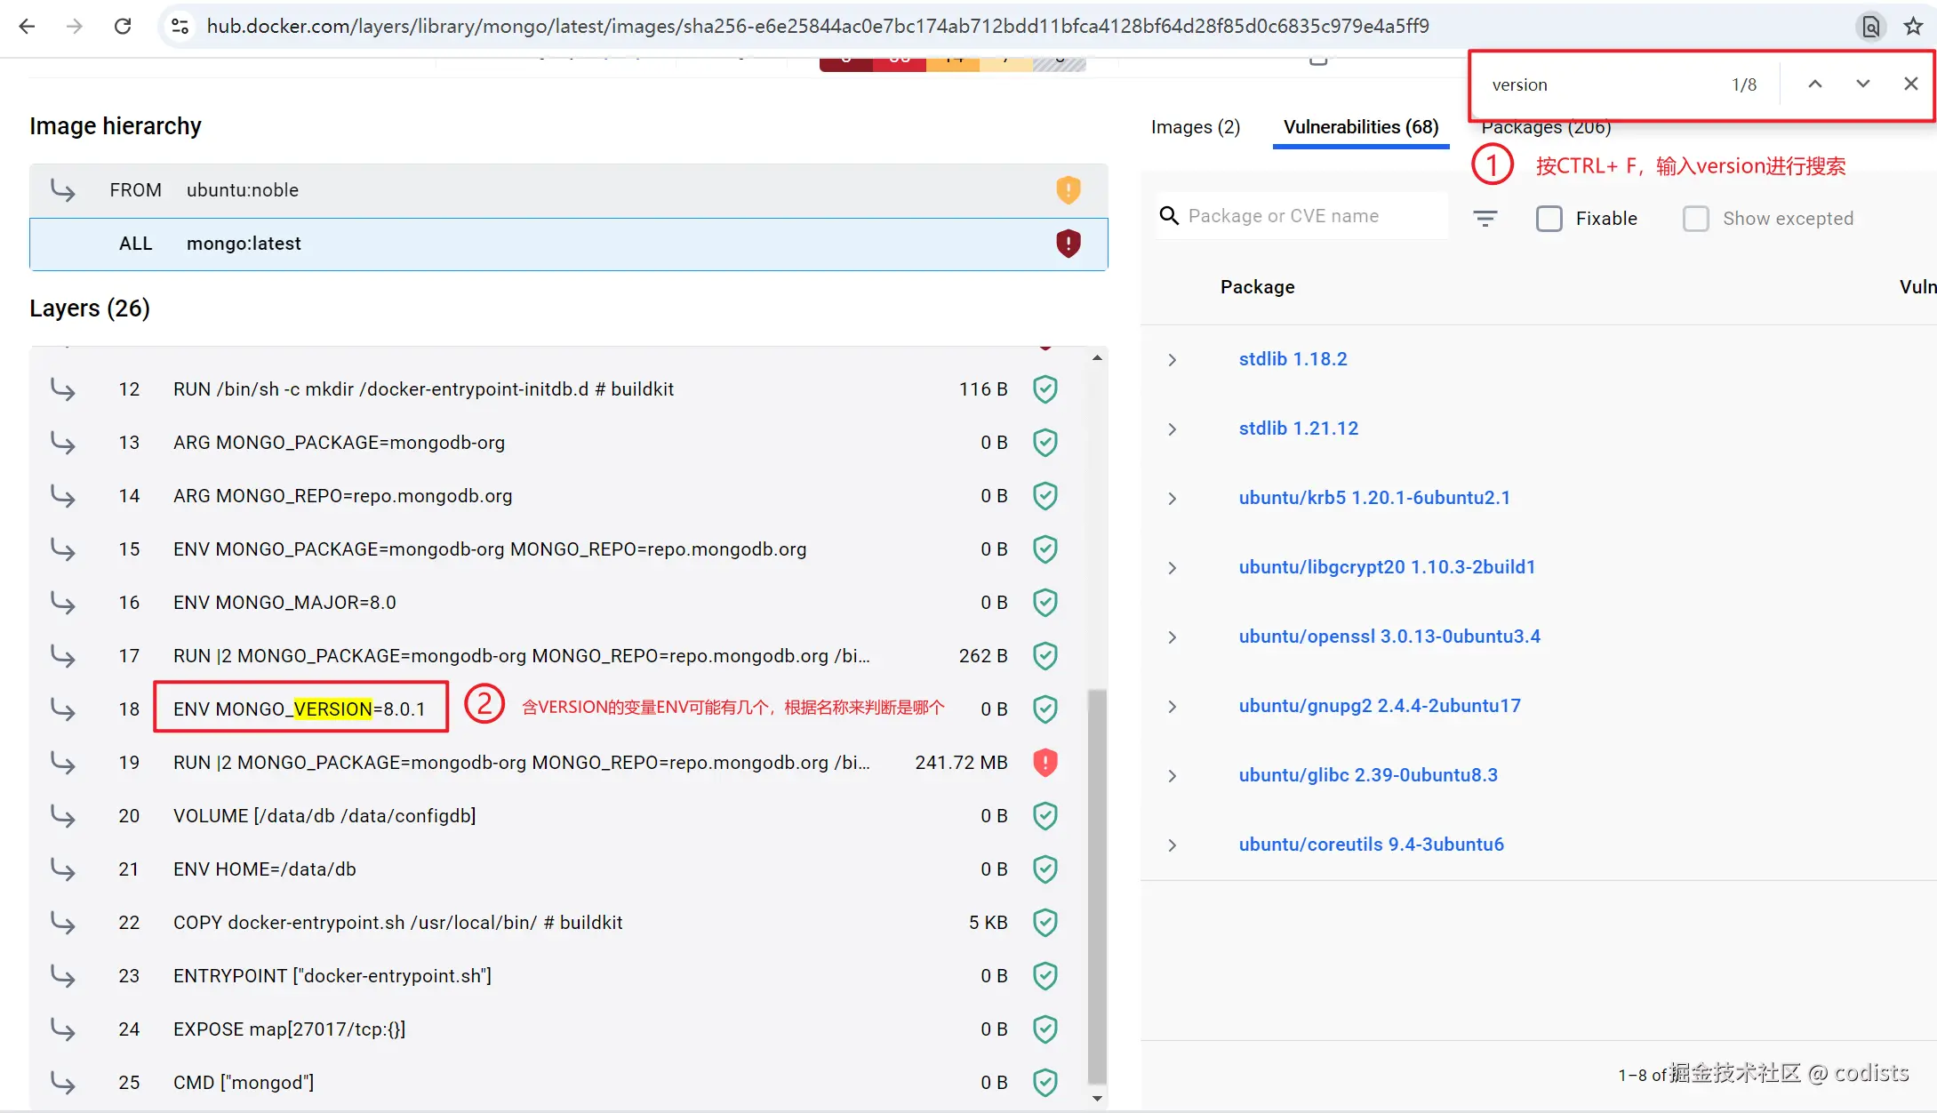
Task: Open the vulnerabilities filter icon
Action: (1485, 217)
